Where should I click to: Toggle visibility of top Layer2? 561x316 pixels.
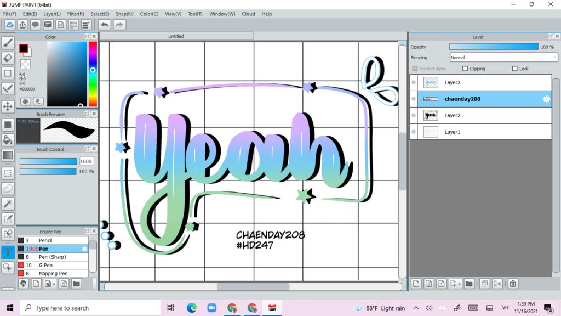click(x=414, y=82)
